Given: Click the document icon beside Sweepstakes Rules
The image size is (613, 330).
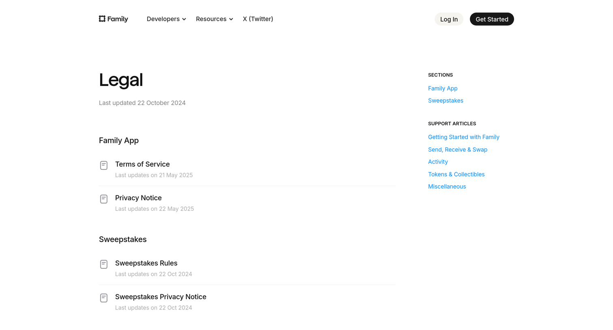Looking at the screenshot, I should (104, 264).
